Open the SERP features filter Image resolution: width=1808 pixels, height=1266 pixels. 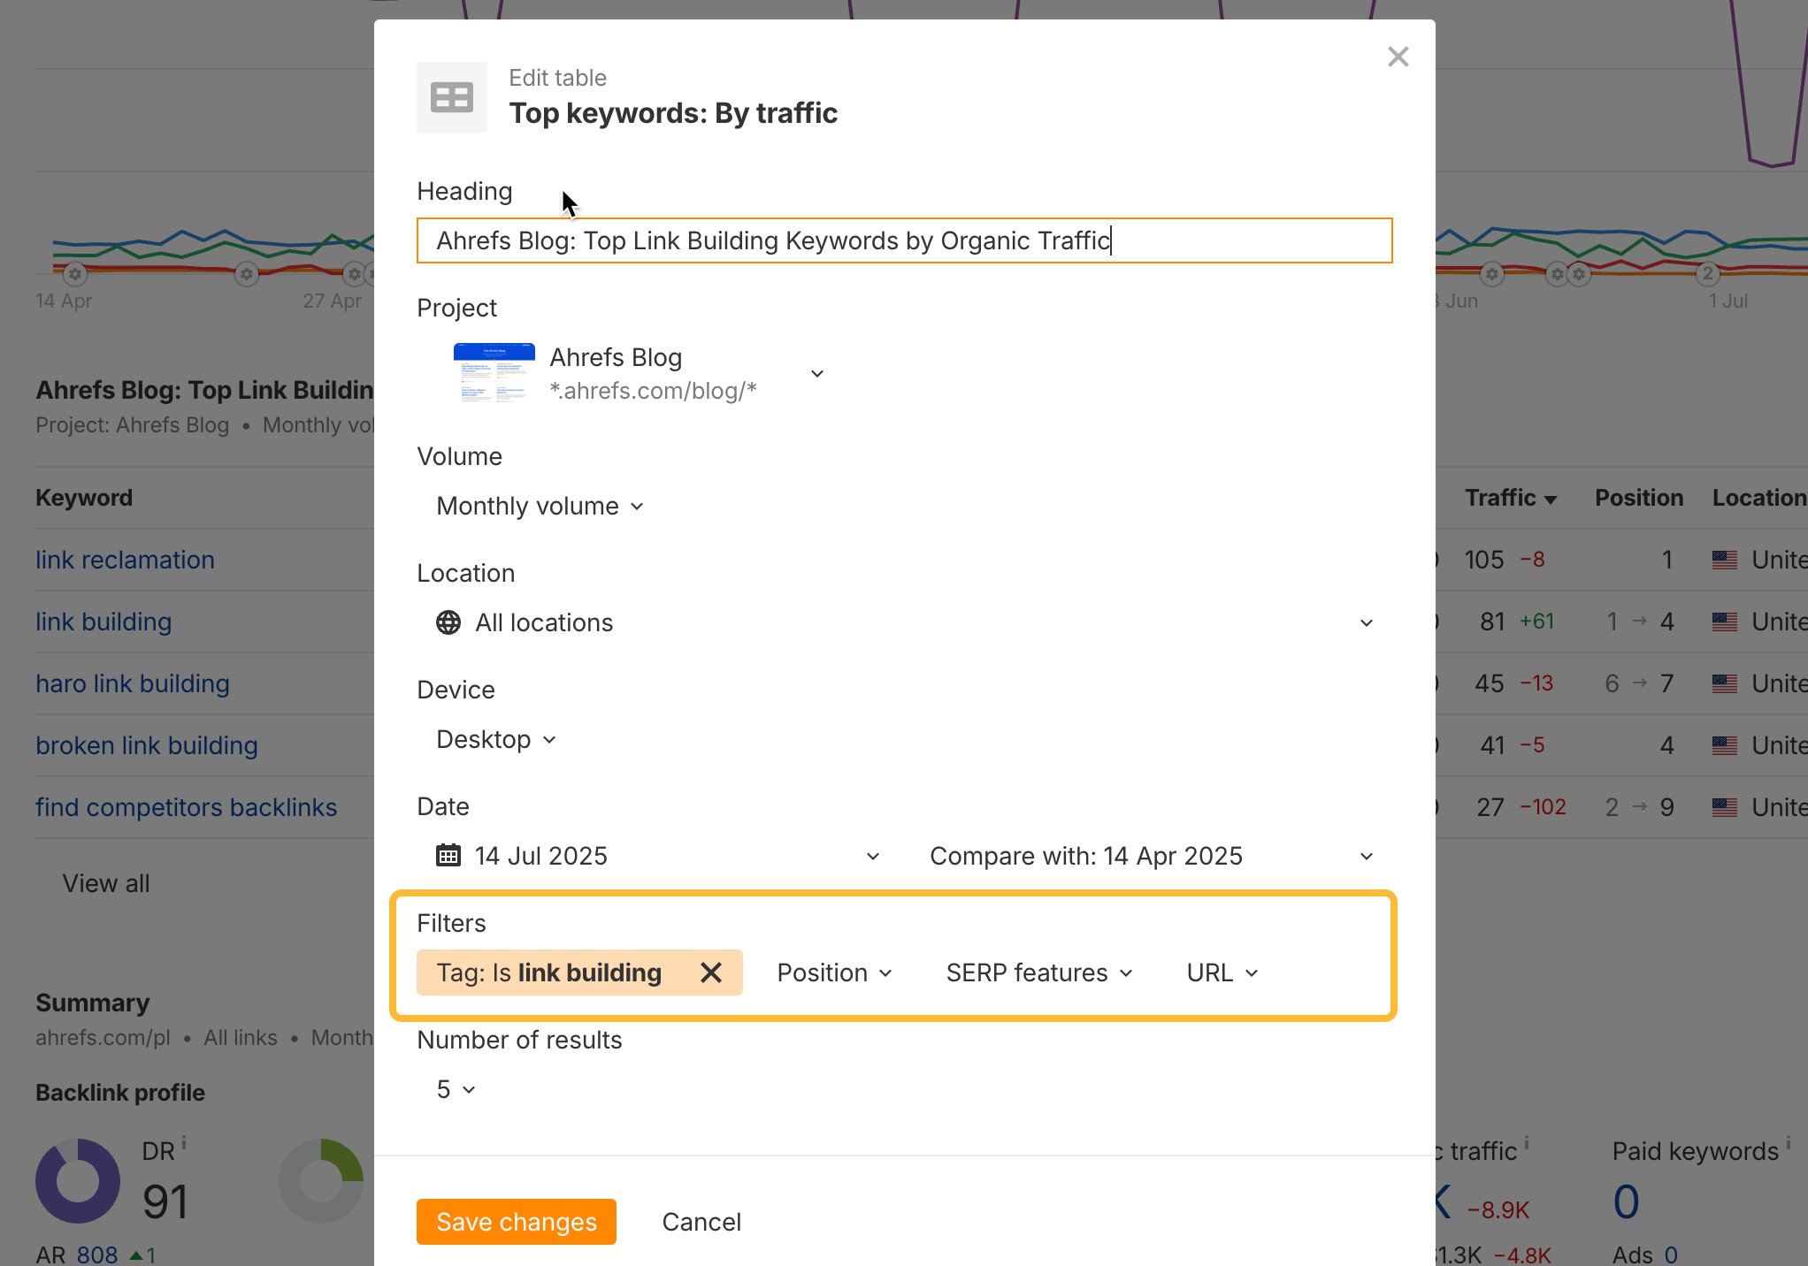[x=1038, y=972]
